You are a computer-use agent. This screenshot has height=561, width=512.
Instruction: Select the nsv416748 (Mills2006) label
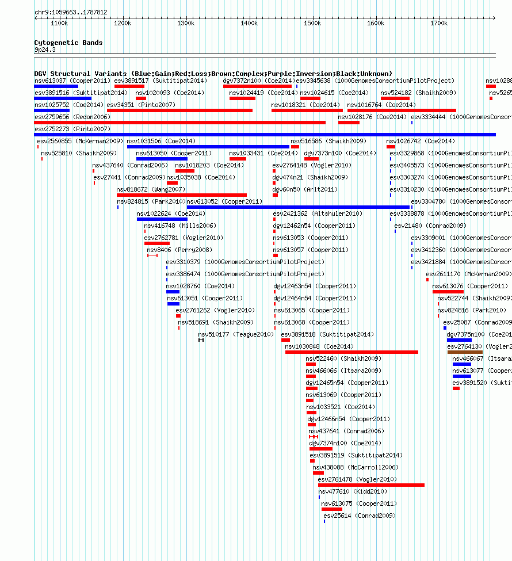(180, 226)
